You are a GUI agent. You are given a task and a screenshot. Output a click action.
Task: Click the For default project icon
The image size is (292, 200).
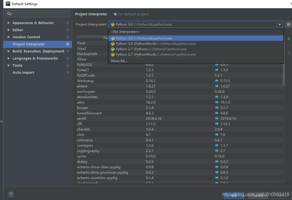click(x=115, y=14)
